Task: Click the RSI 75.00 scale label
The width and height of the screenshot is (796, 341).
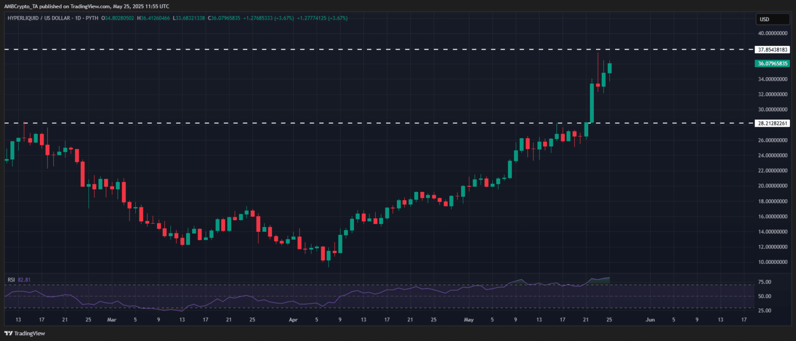Action: tap(765, 282)
